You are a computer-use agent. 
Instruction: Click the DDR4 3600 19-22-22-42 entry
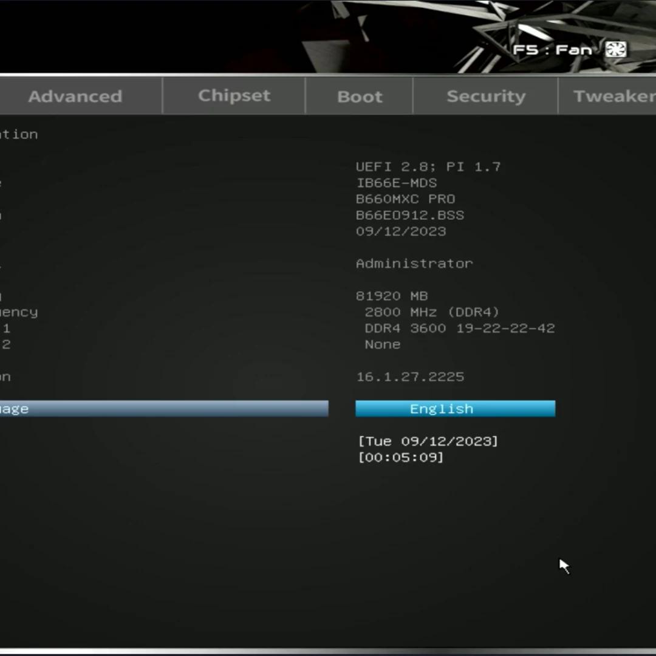click(459, 328)
